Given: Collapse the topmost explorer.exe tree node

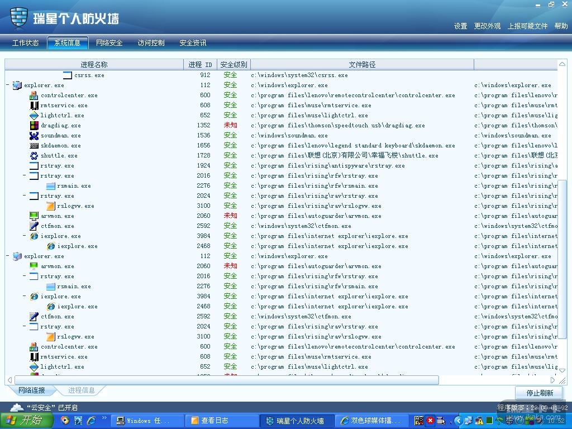Looking at the screenshot, I should (8, 85).
